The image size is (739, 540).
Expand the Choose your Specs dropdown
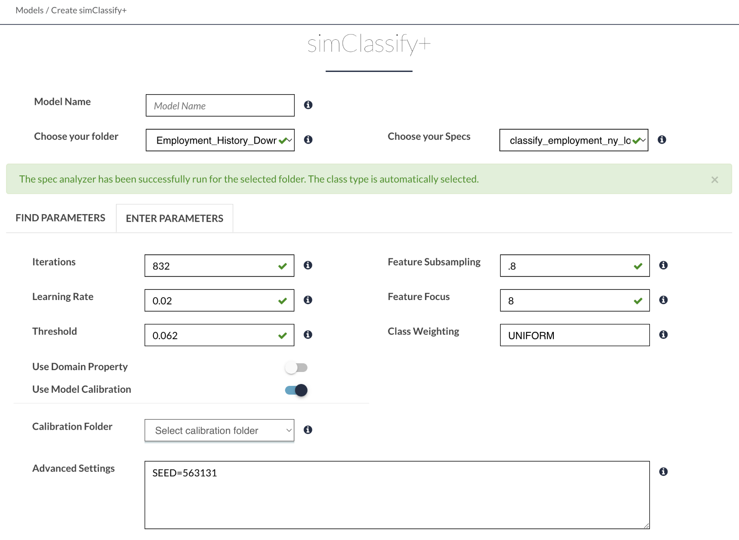(573, 140)
